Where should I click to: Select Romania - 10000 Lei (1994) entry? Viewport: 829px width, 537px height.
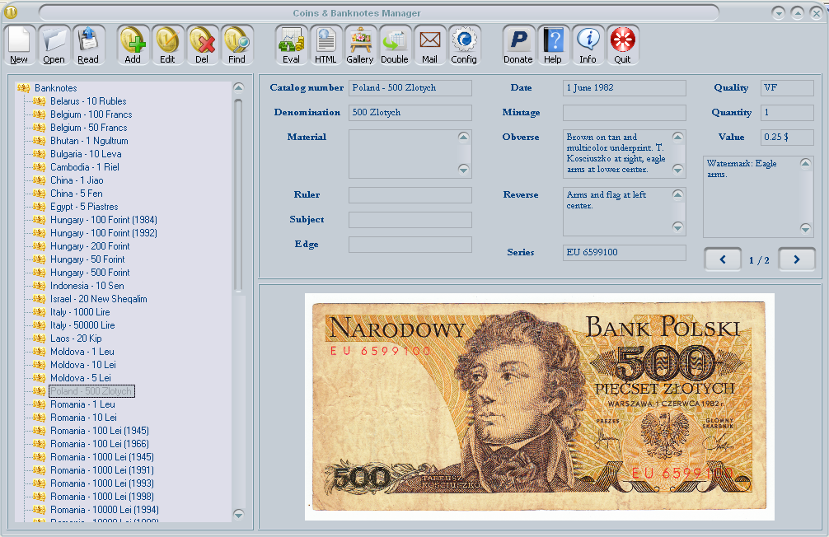pyautogui.click(x=104, y=510)
